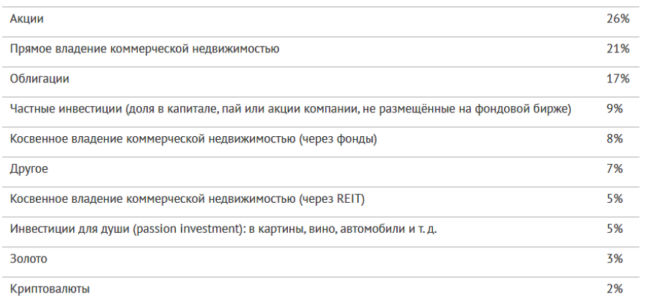Viewport: 646px width, 306px height.
Task: Click the Криптовалюты row label
Action: click(x=50, y=290)
